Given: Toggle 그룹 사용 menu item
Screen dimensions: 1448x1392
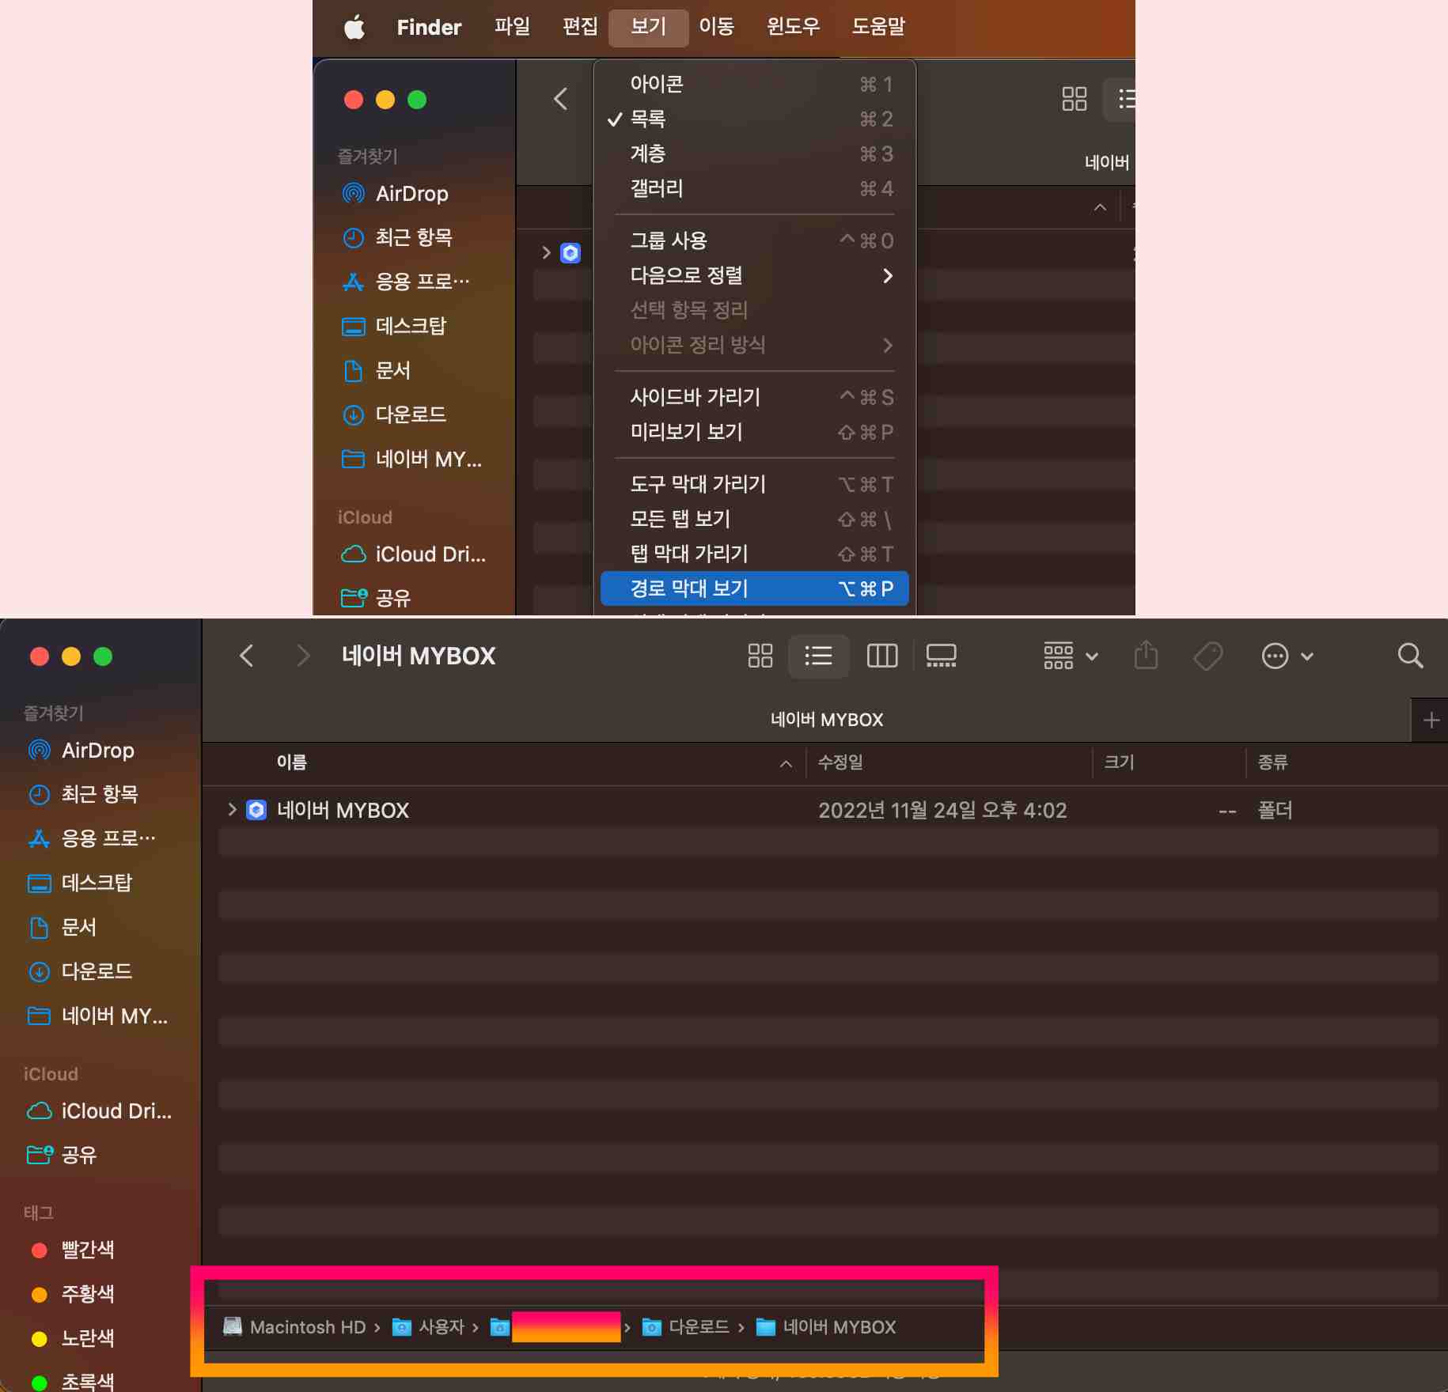Looking at the screenshot, I should (x=754, y=240).
